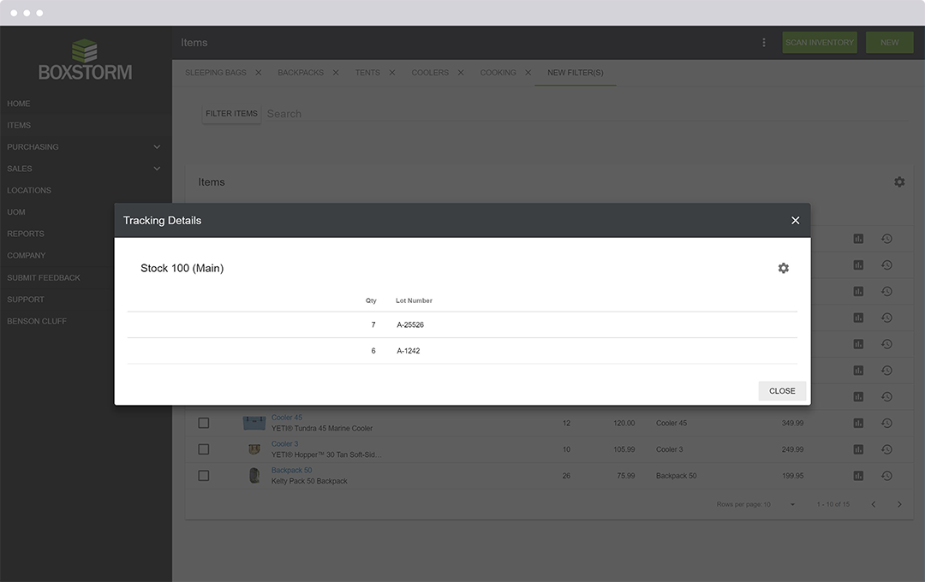Open Reports from the sidebar
This screenshot has width=925, height=582.
[26, 234]
